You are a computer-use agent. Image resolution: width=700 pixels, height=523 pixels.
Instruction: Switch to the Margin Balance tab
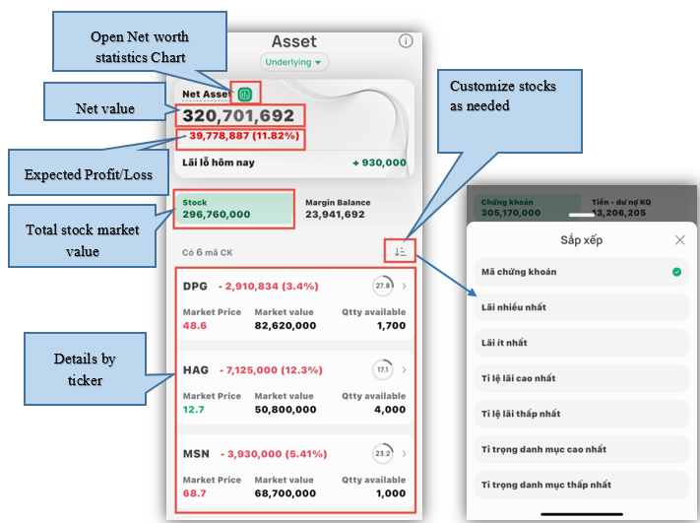coord(354,208)
